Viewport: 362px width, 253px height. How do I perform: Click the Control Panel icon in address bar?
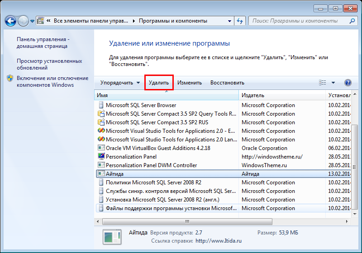pyautogui.click(x=40, y=21)
